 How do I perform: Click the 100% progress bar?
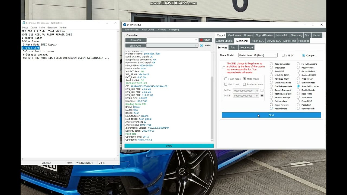(x=169, y=146)
